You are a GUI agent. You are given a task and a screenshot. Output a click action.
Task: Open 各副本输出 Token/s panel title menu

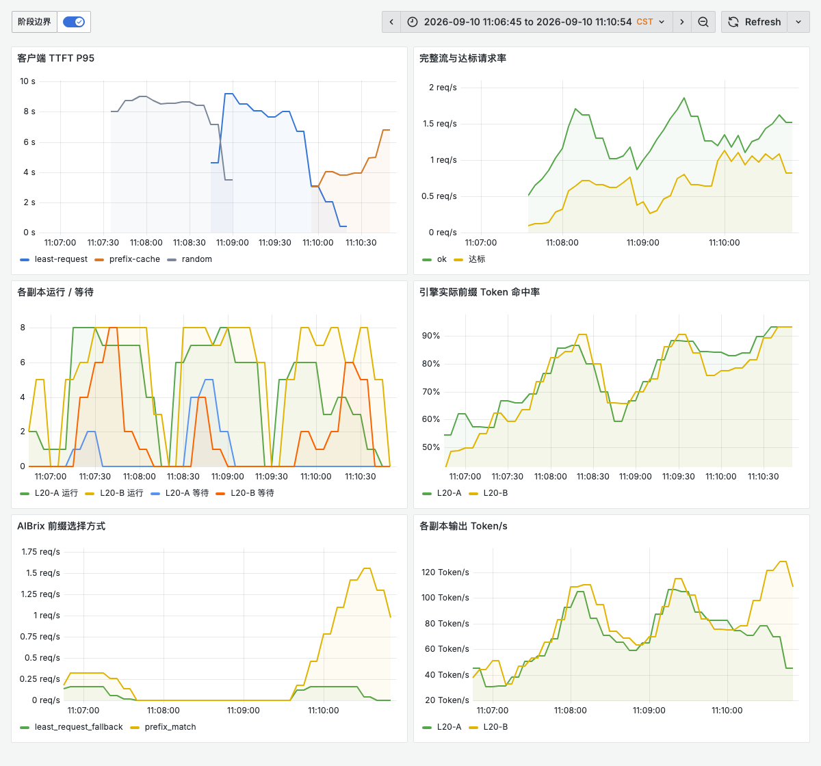pyautogui.click(x=463, y=526)
